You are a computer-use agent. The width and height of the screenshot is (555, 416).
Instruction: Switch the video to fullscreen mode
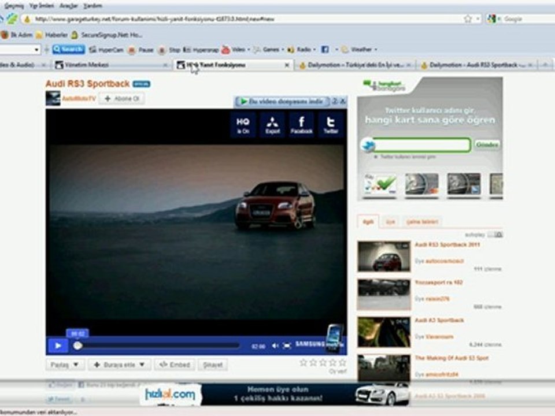(x=287, y=346)
